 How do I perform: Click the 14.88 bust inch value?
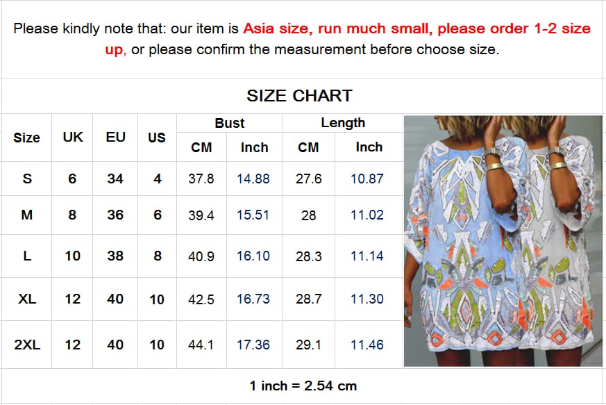pyautogui.click(x=253, y=179)
